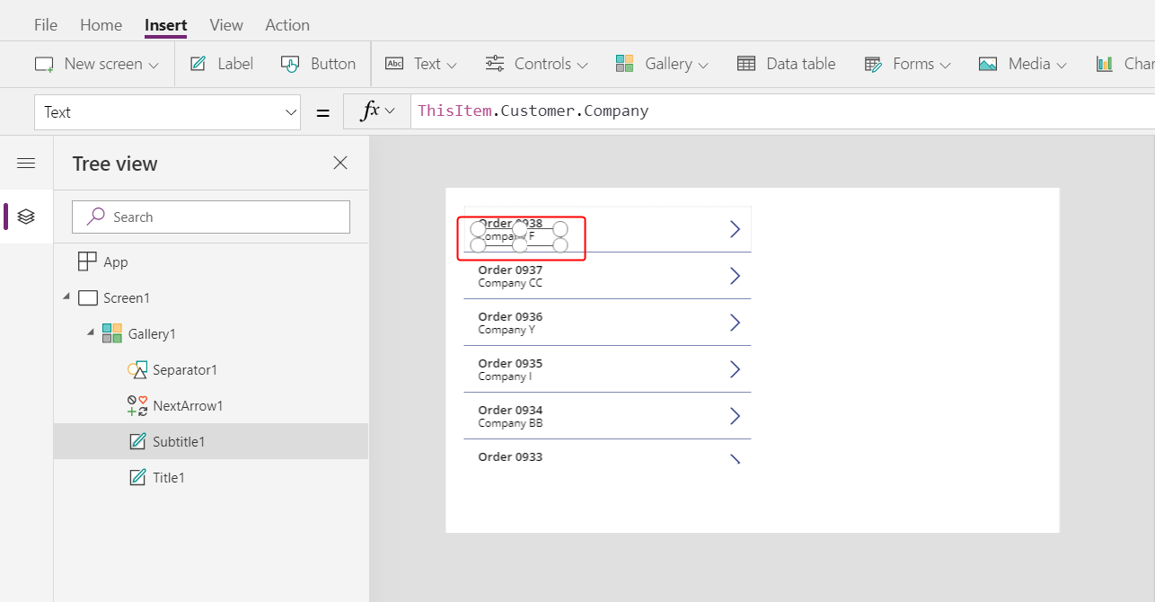The image size is (1155, 602).
Task: Click the Order 0933 title
Action: point(510,456)
